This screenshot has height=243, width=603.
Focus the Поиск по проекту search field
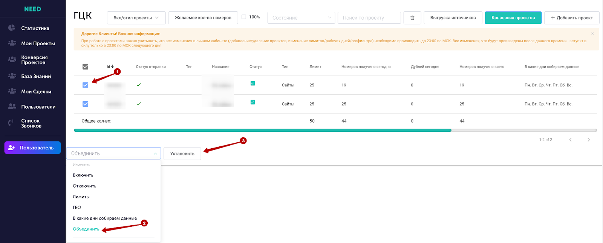click(369, 18)
